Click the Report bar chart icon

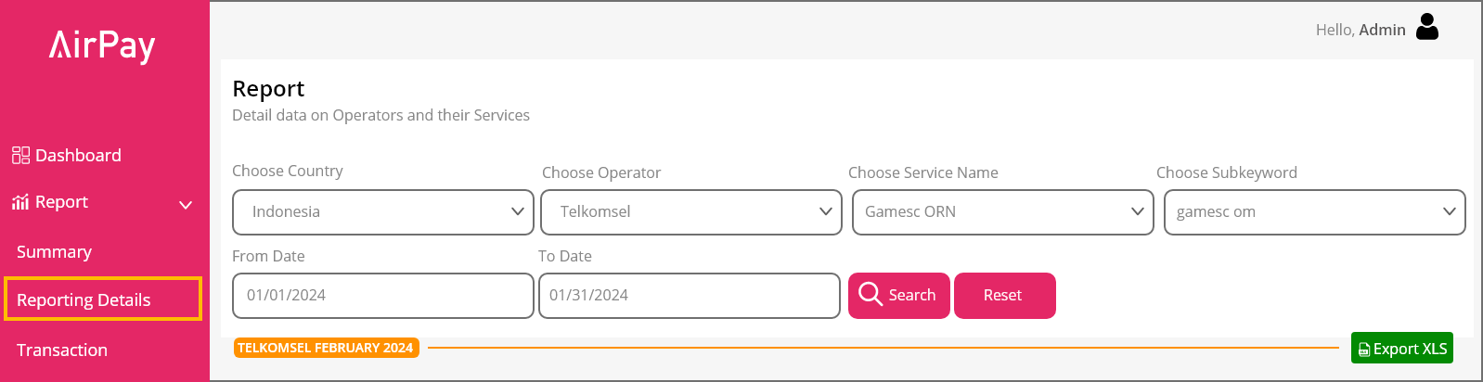tap(20, 202)
